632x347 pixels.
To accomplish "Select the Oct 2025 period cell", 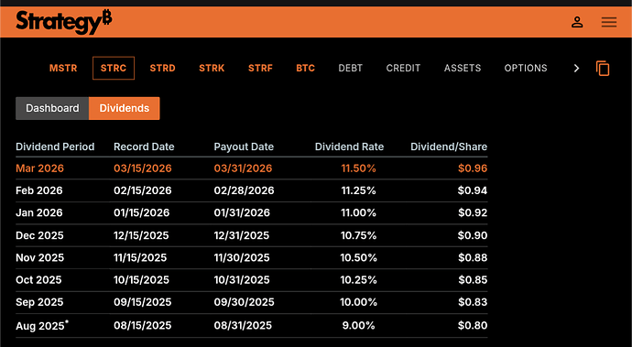I will tap(38, 279).
